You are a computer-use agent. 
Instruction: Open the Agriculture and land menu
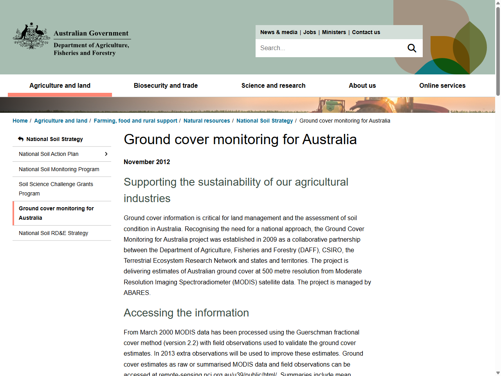click(x=60, y=85)
